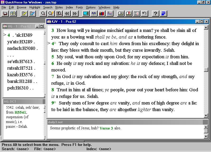Open the Windows menu
This screenshot has height=152, width=211.
(x=104, y=7)
